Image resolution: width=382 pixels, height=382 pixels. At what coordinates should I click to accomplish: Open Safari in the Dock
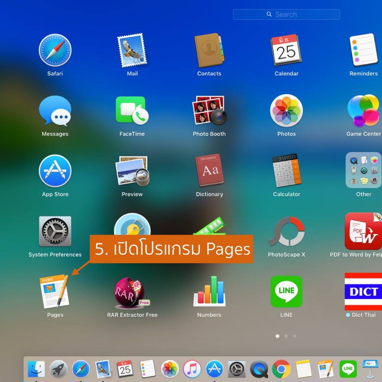81,369
